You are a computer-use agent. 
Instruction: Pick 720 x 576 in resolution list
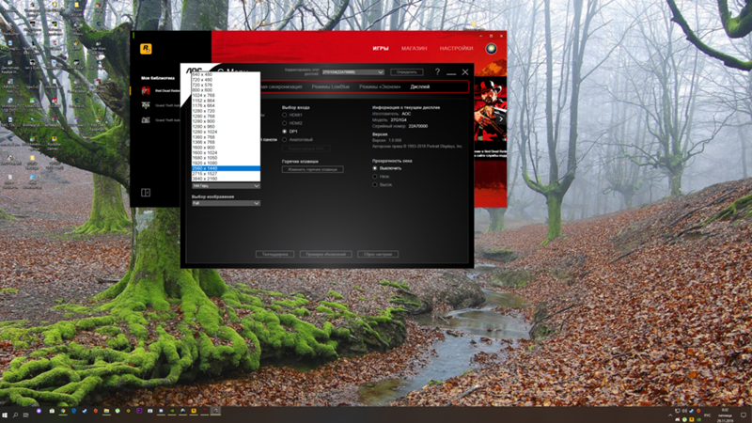click(x=226, y=85)
